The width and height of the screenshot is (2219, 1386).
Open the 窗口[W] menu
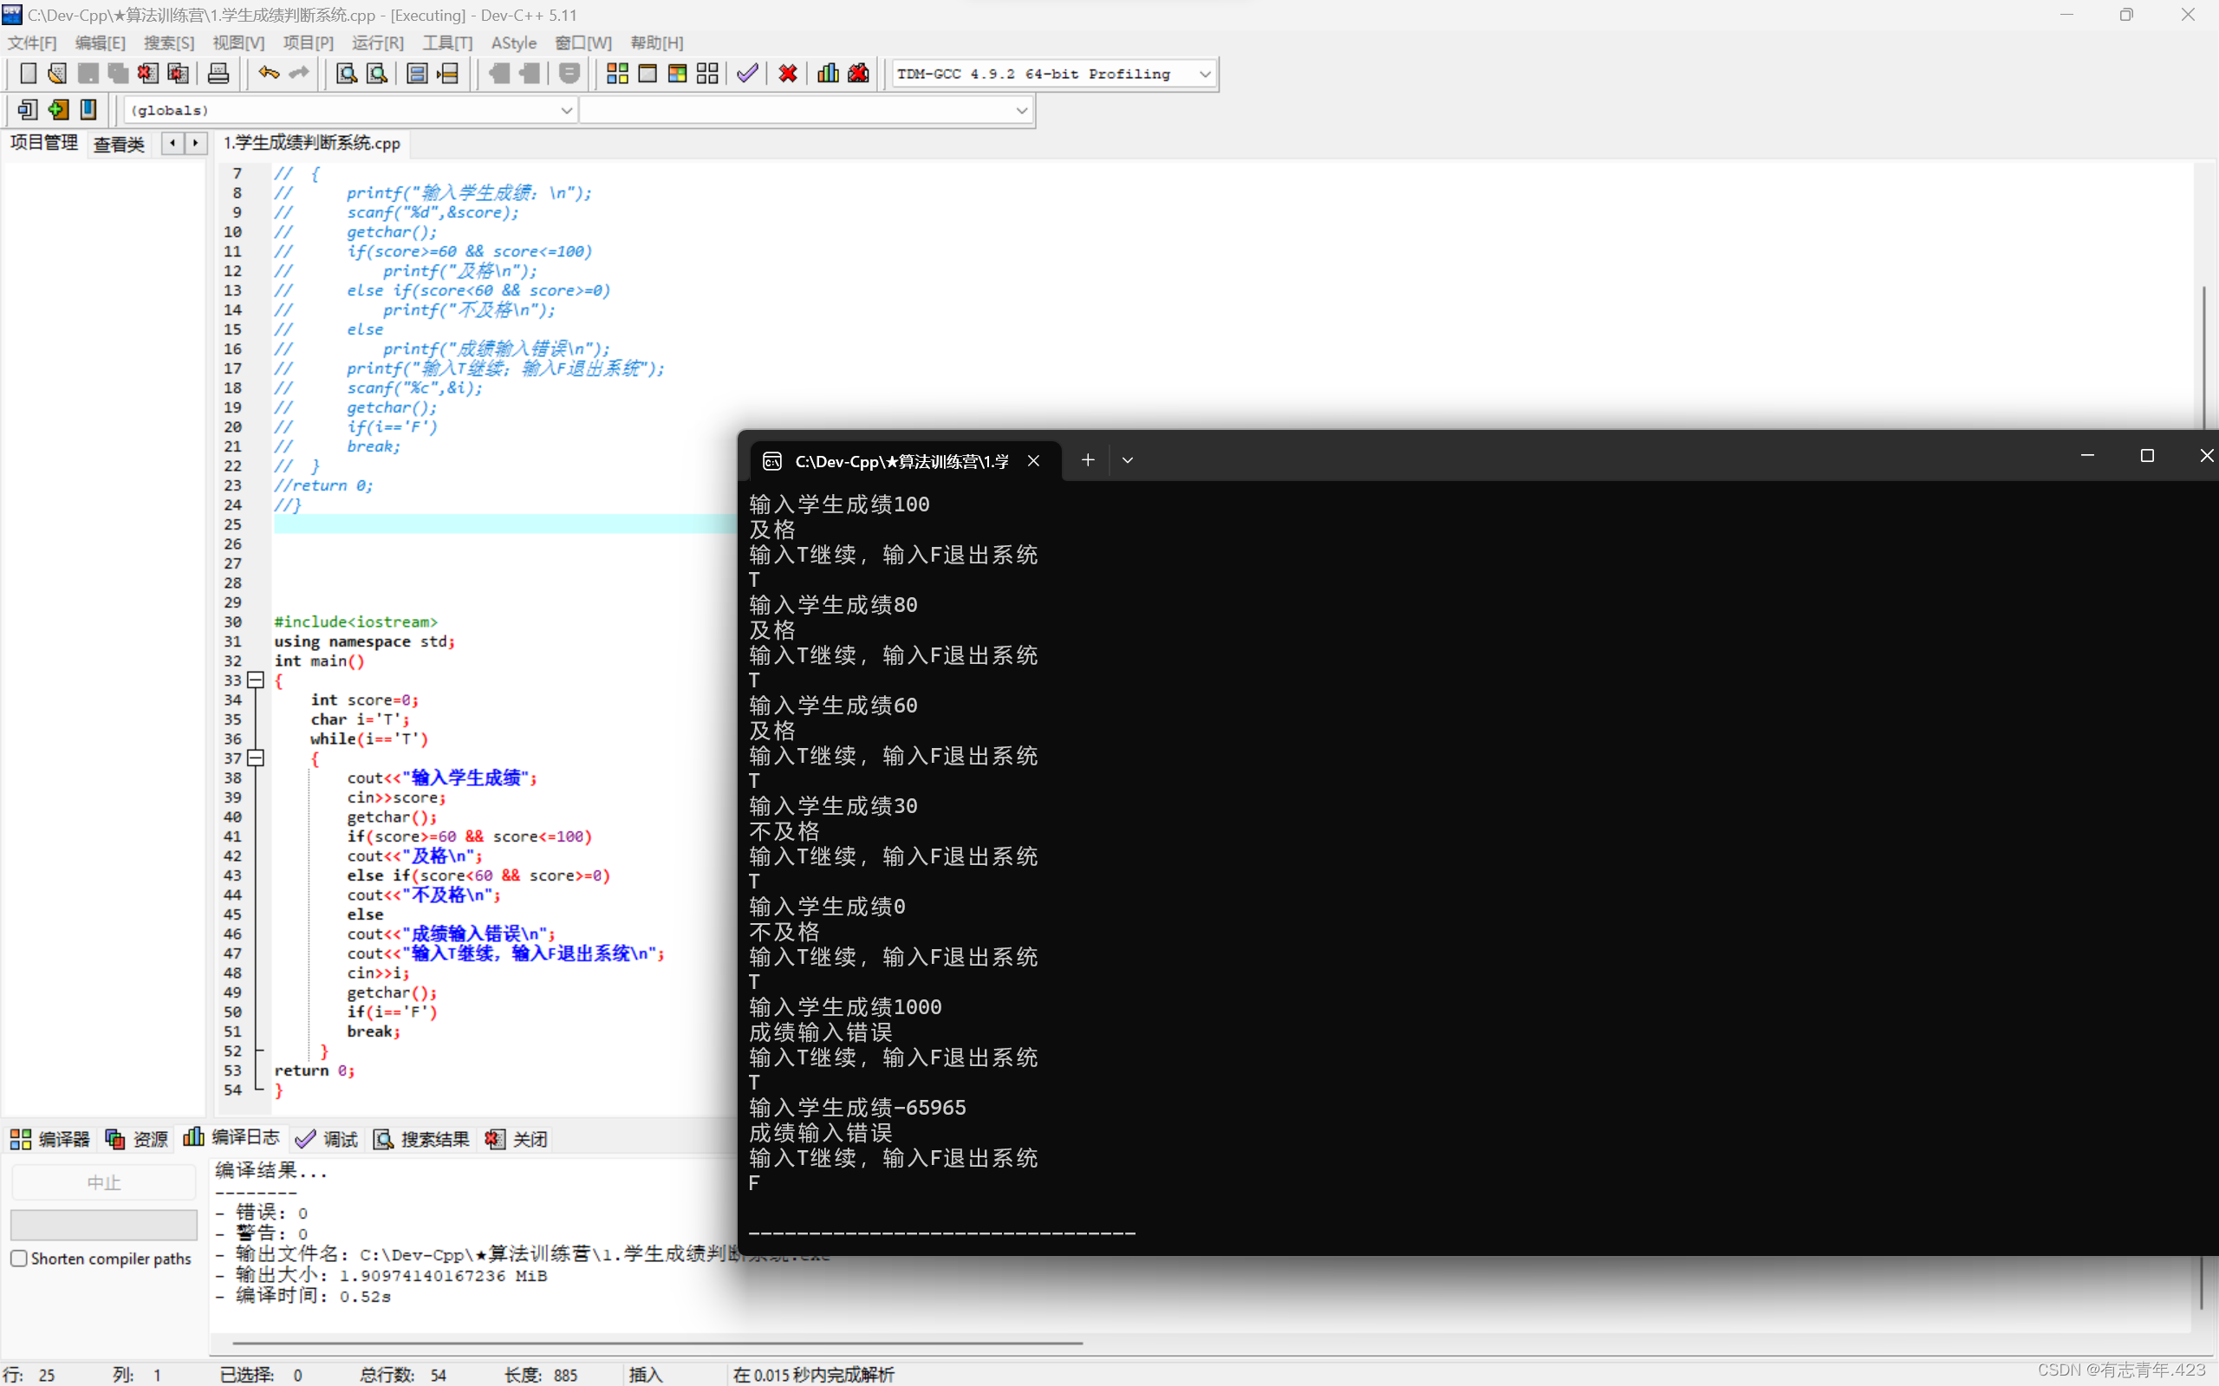(584, 43)
